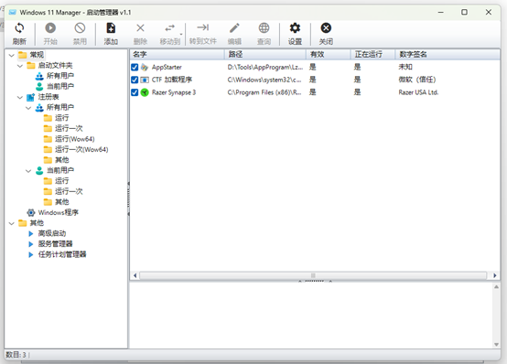Click the 禁用 disable icon

(80, 28)
